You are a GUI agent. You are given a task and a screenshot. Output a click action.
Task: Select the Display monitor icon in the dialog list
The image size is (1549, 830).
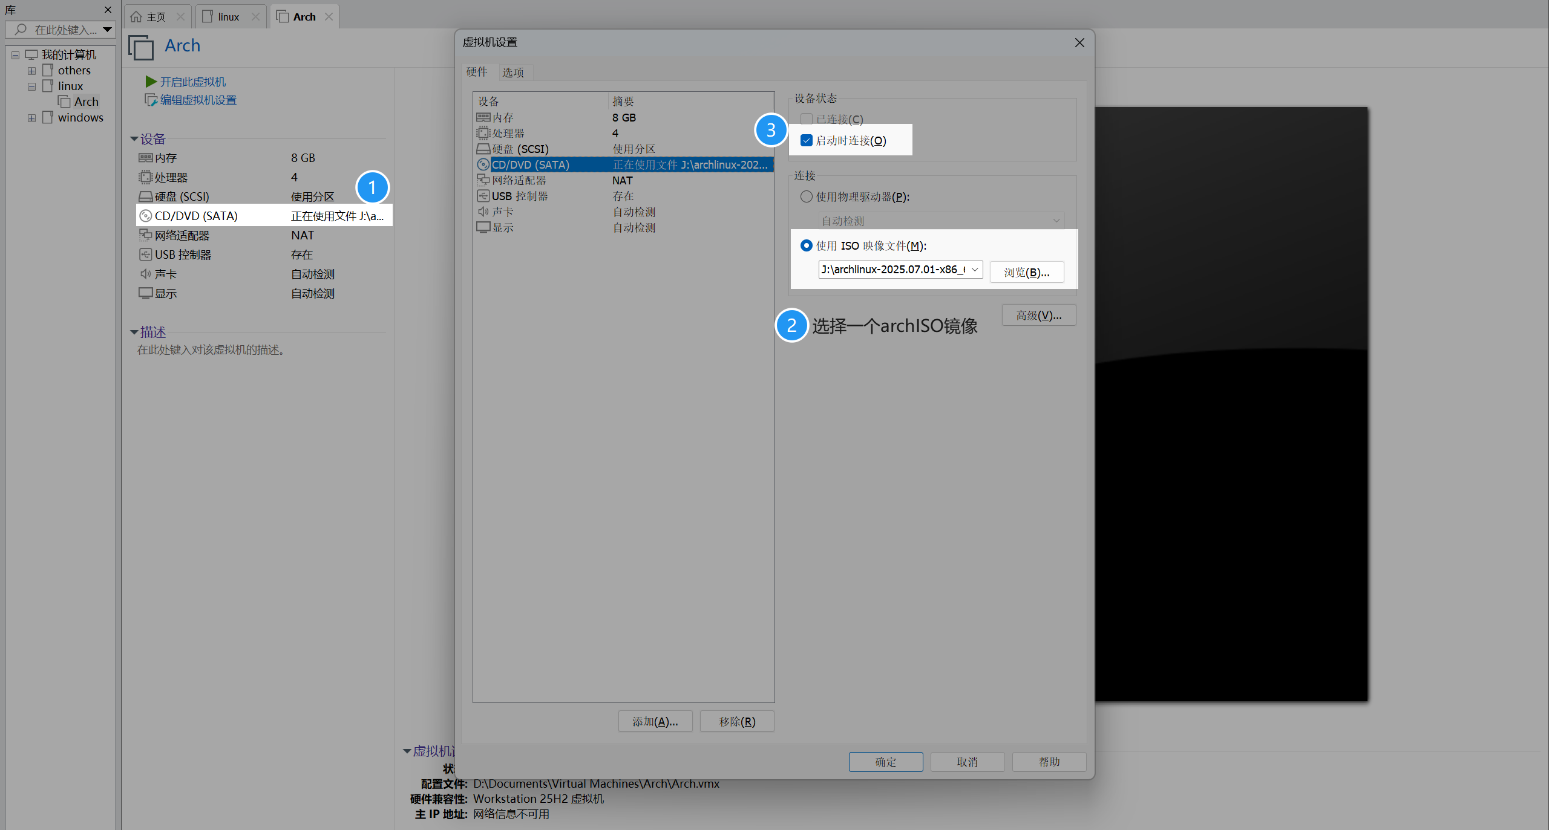tap(483, 227)
